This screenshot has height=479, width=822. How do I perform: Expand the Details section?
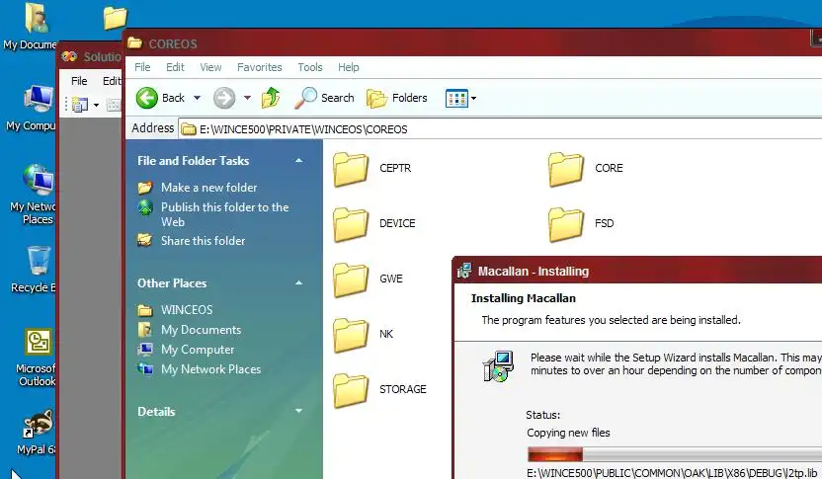coord(298,412)
